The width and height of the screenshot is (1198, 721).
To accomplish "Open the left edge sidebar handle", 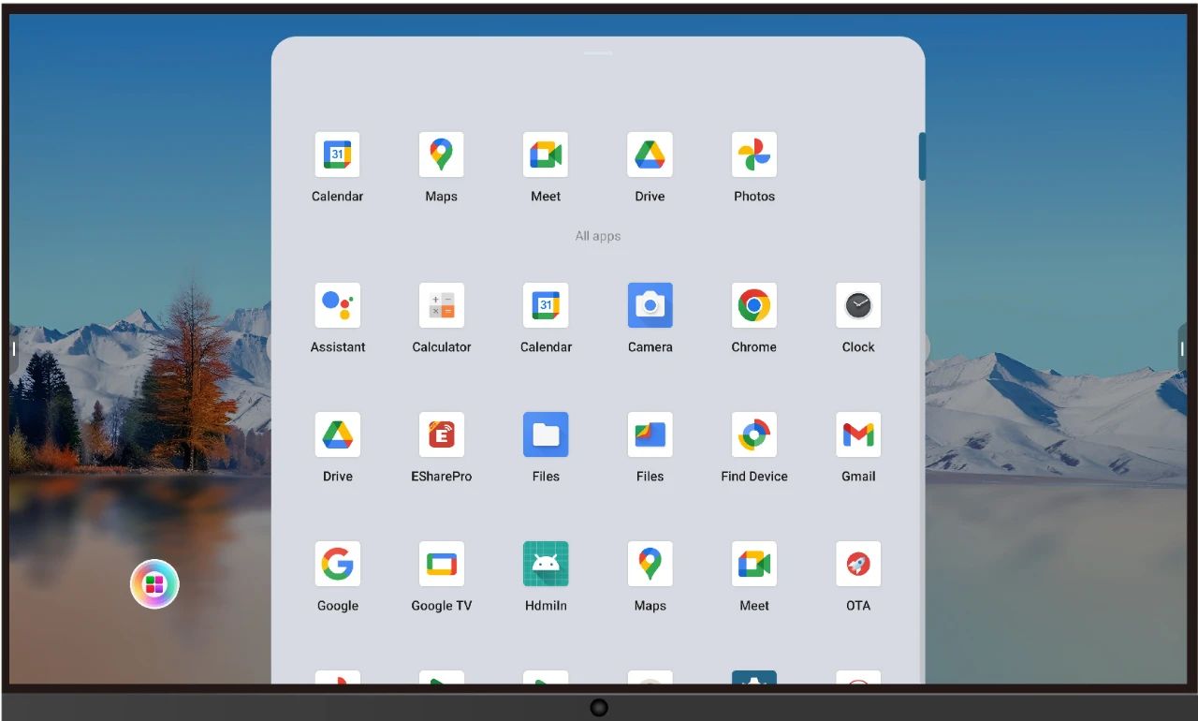I will 14,349.
